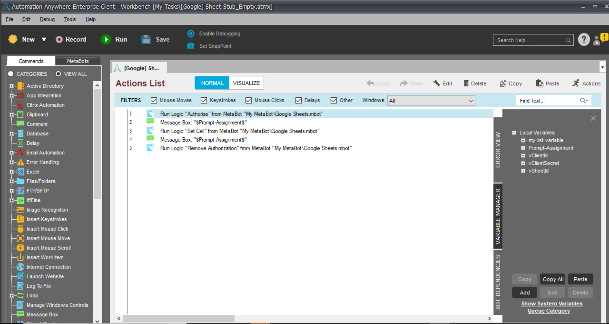Expand the Database command category
Image resolution: width=609 pixels, height=324 pixels.
click(x=11, y=134)
